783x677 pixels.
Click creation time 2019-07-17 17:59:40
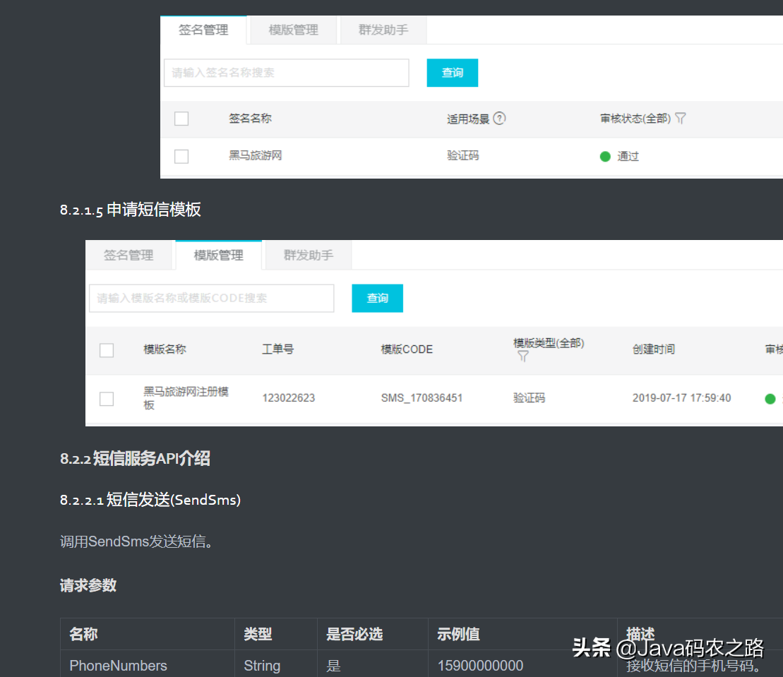pyautogui.click(x=681, y=398)
